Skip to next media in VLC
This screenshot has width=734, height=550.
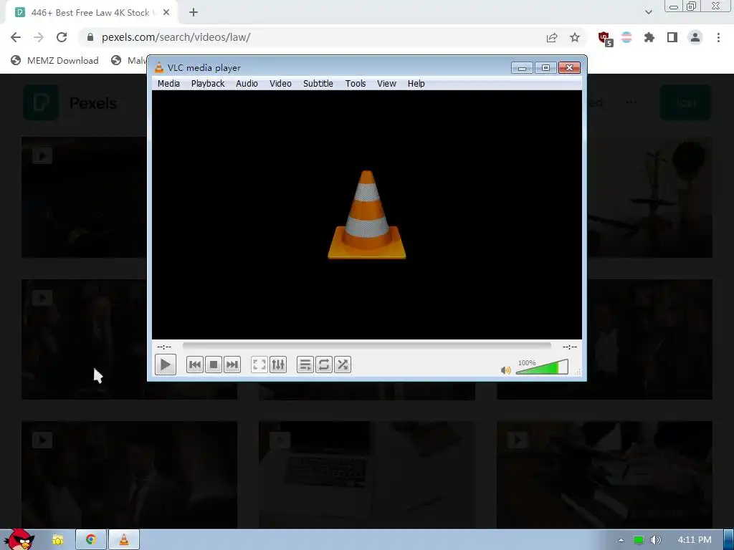[232, 365]
